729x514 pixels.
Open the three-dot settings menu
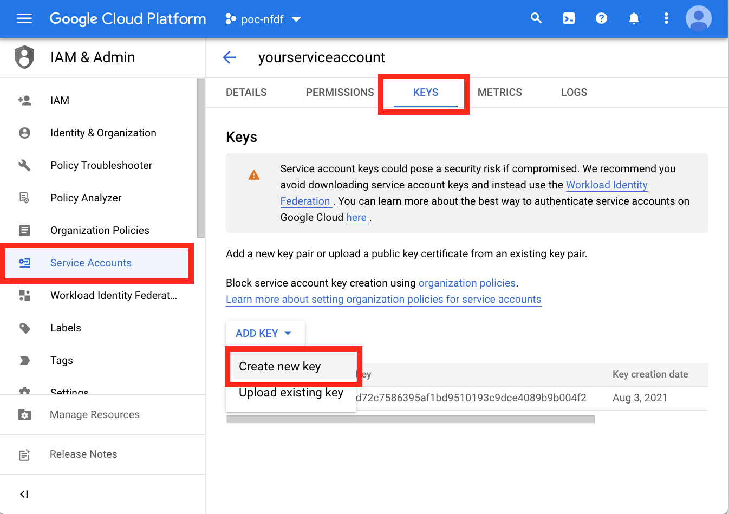(x=666, y=18)
